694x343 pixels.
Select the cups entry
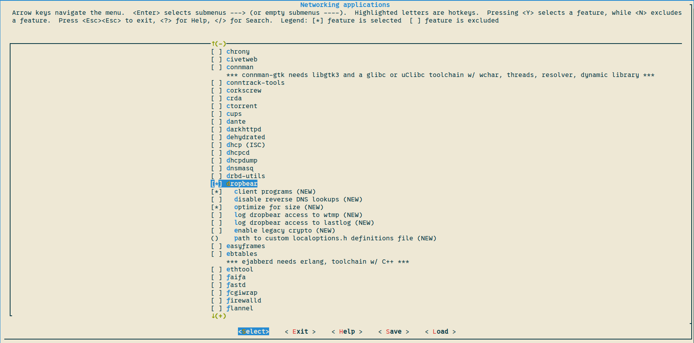226,114
